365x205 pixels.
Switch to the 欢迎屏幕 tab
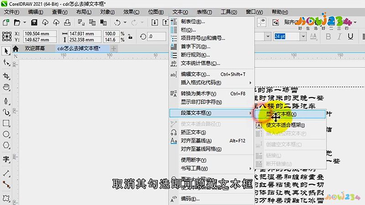[35, 48]
